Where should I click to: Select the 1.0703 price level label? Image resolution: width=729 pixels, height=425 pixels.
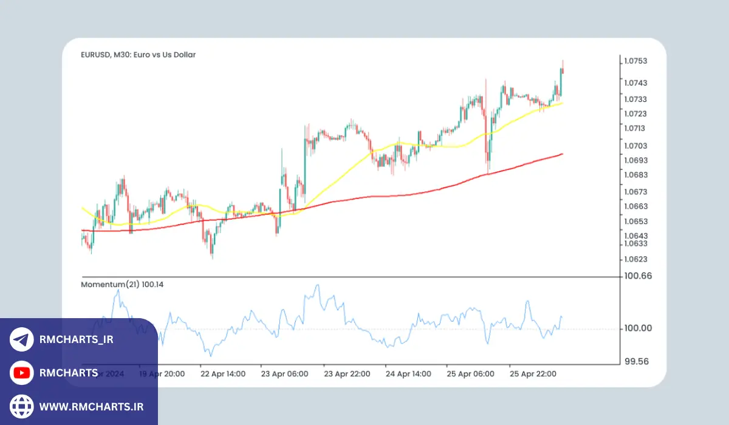(x=635, y=146)
